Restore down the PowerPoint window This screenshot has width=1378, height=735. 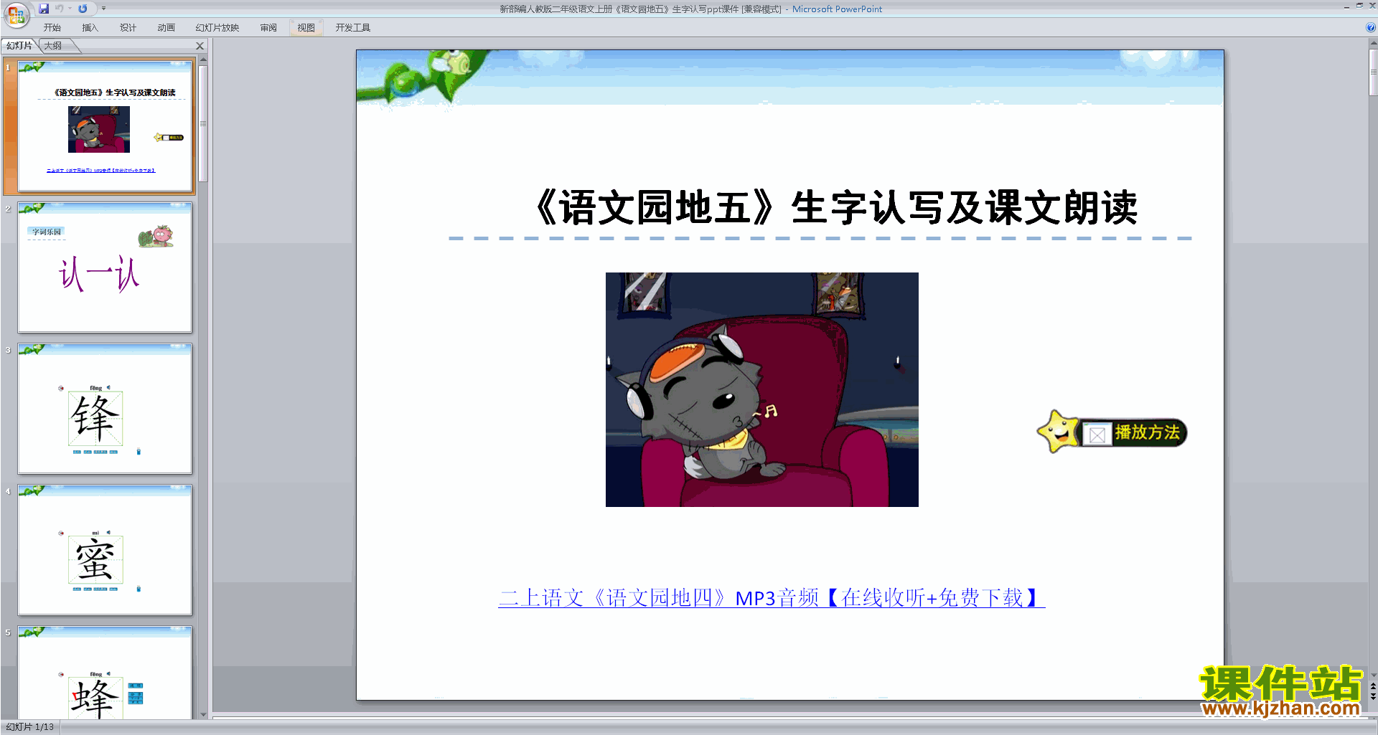[1359, 6]
